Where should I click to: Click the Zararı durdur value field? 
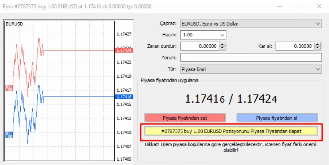[x=199, y=46]
